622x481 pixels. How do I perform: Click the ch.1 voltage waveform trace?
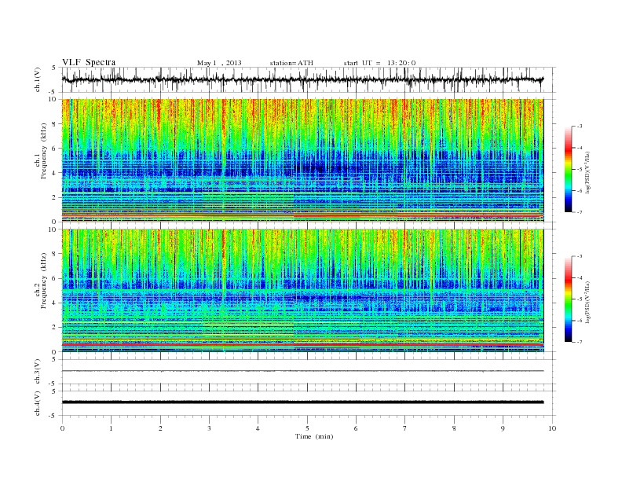tap(302, 79)
